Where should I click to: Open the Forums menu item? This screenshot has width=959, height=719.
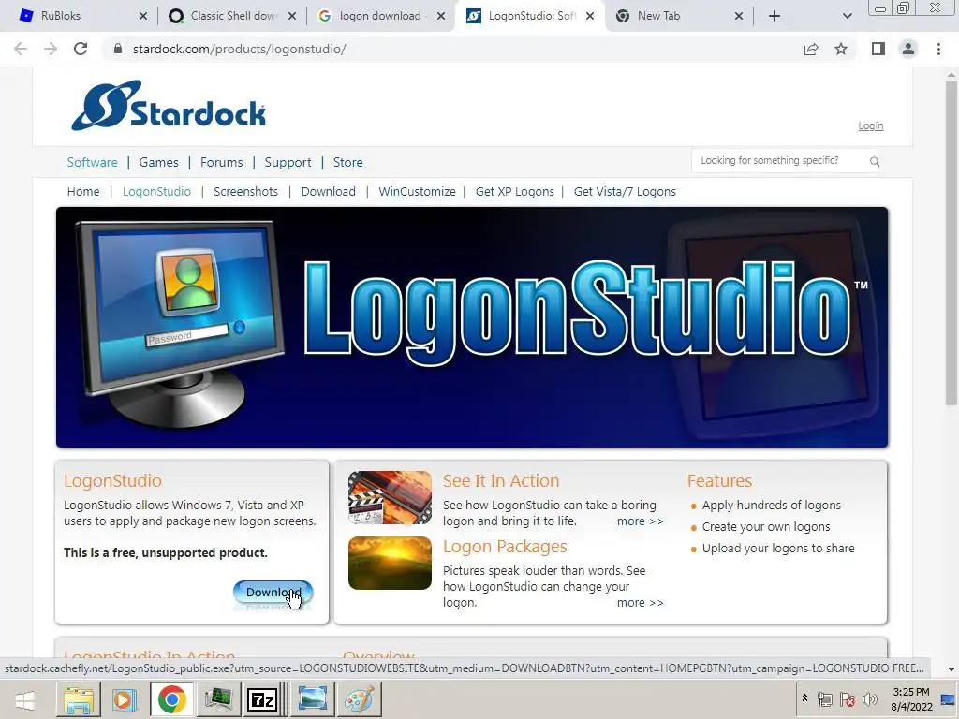[x=221, y=162]
